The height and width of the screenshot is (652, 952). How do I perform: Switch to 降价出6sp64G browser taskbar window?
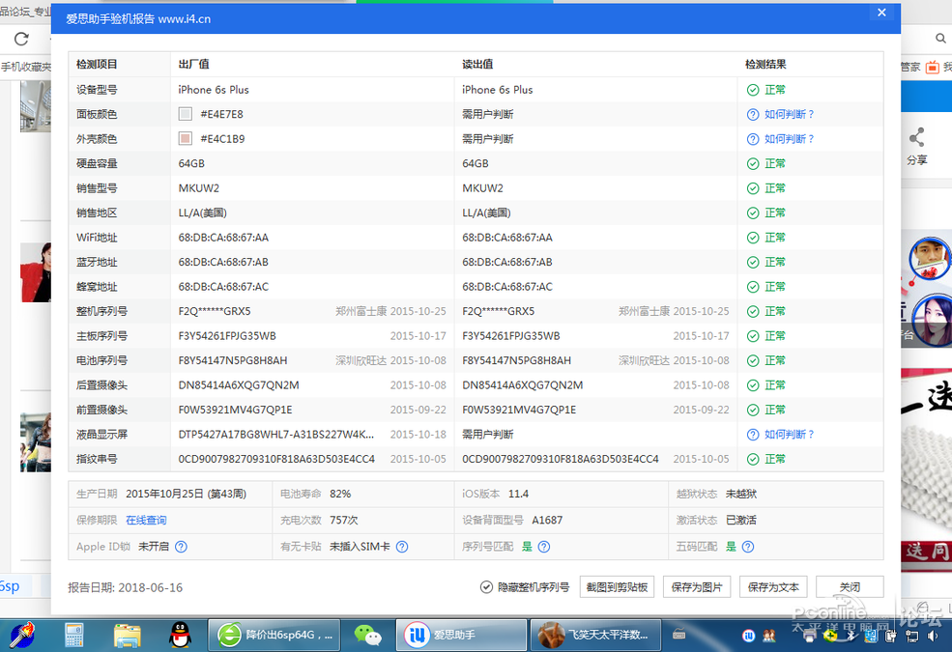274,635
